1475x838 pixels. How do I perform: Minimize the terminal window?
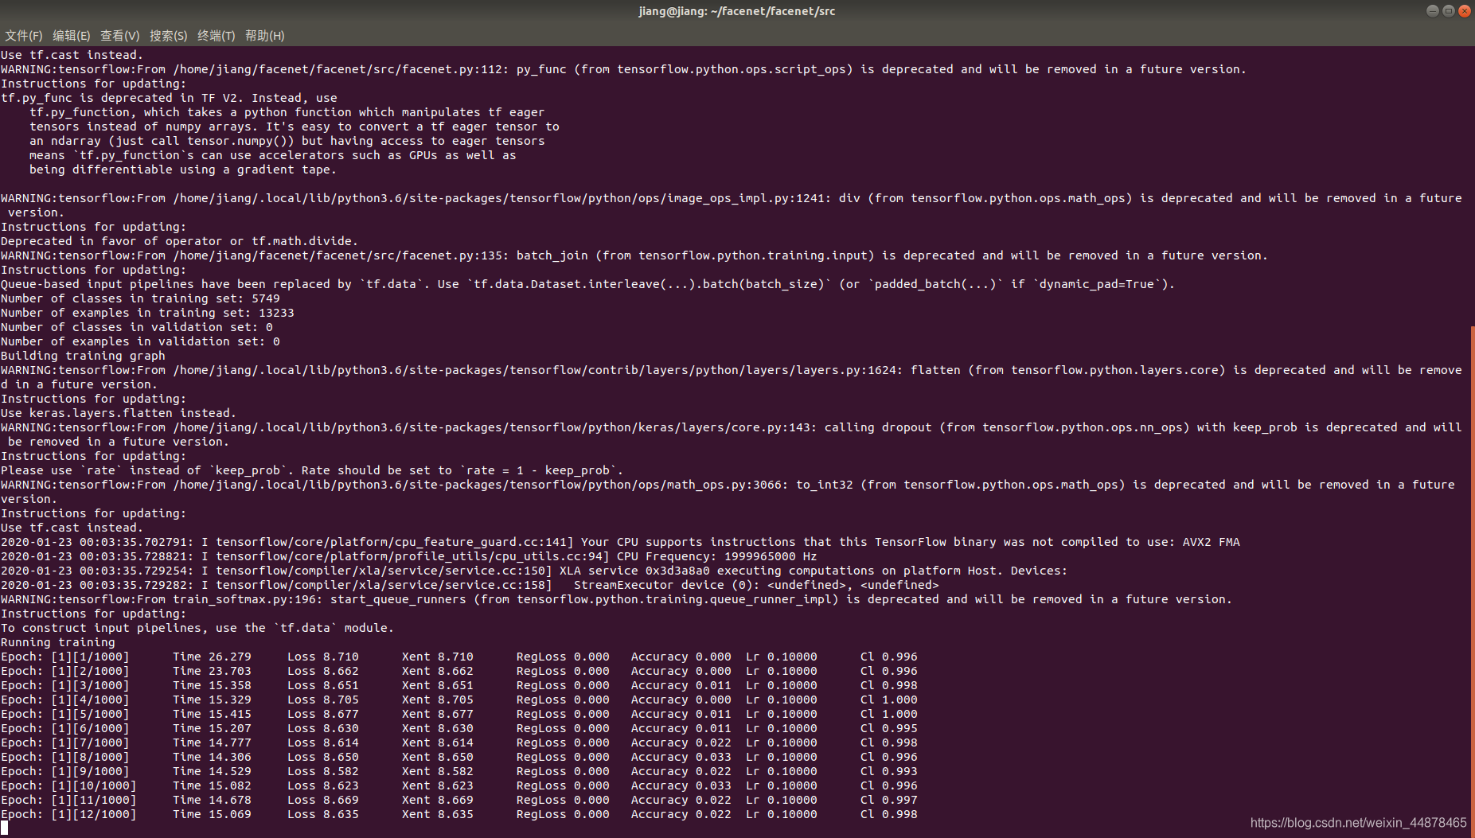(1432, 11)
